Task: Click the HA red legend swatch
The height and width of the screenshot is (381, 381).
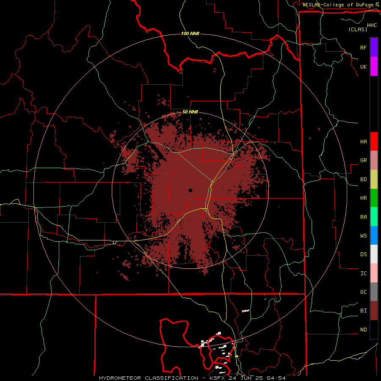Action: point(374,141)
